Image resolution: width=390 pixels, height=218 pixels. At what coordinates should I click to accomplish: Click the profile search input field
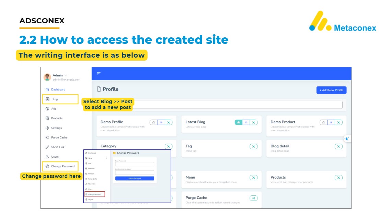pyautogui.click(x=237, y=105)
